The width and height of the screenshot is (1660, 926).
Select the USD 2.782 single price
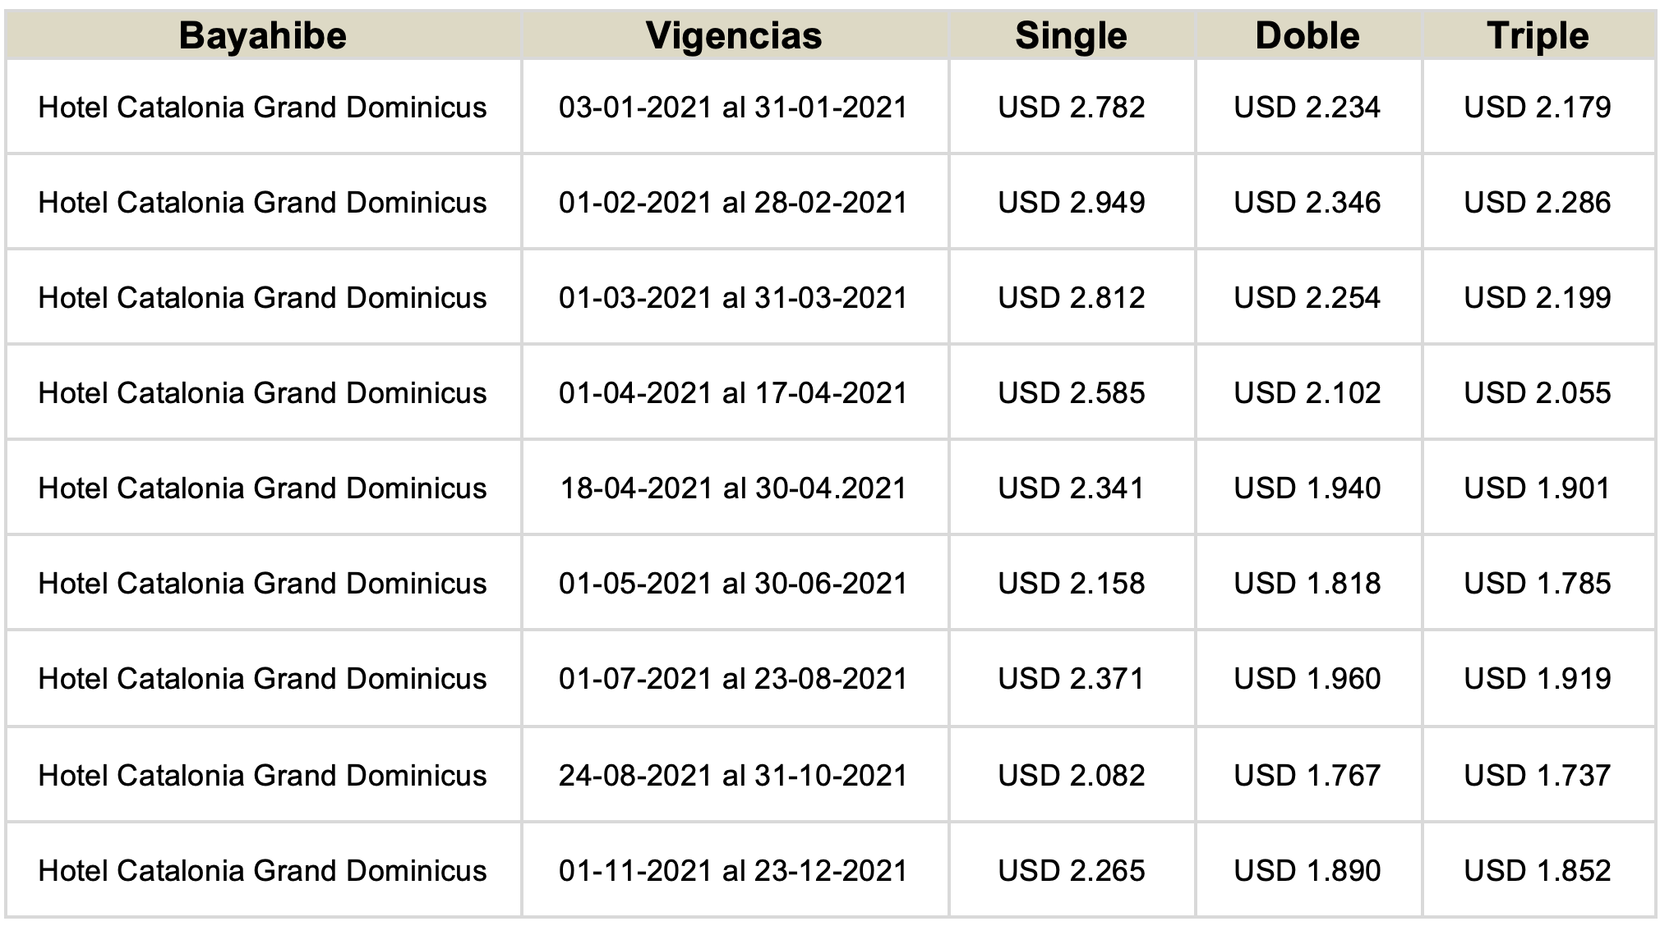pos(1072,108)
